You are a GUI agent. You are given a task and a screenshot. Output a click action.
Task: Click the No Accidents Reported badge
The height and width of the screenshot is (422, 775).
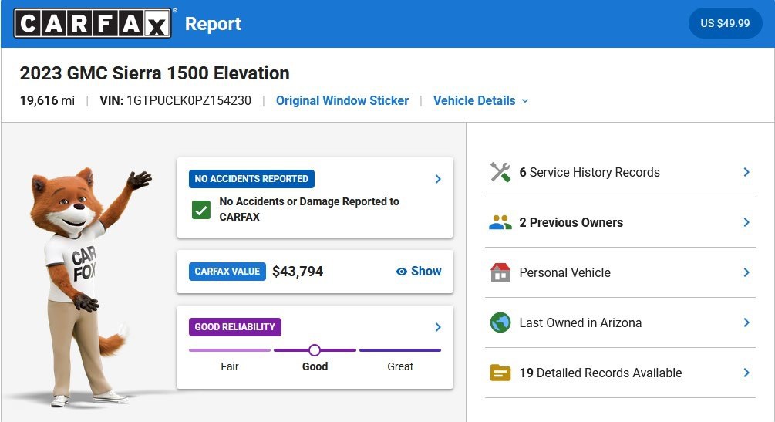pyautogui.click(x=251, y=178)
